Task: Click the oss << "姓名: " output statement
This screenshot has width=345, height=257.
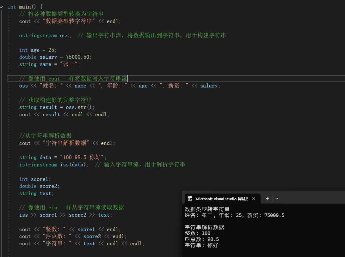Action: tap(120, 86)
